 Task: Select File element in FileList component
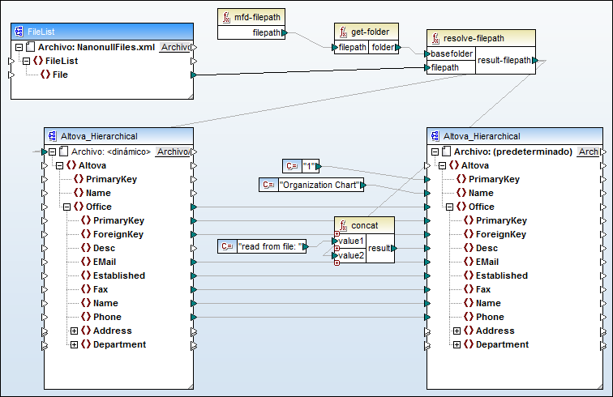(x=59, y=75)
